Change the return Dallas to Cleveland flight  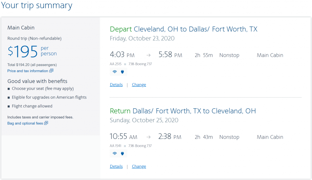(139, 166)
